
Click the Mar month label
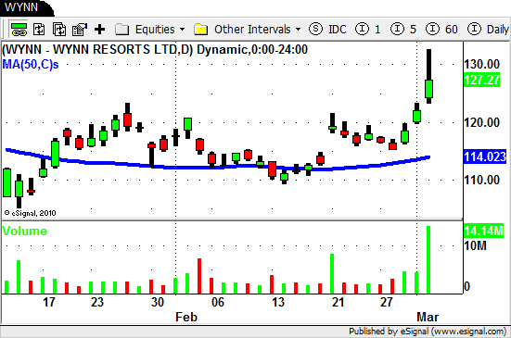pos(428,317)
